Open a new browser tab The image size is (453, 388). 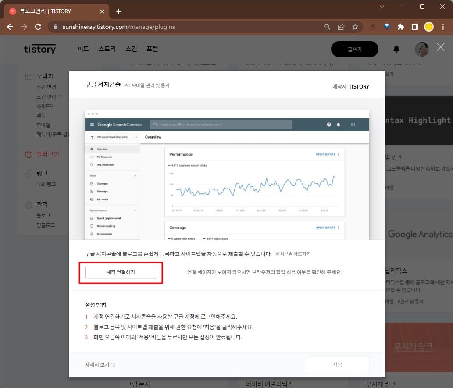click(x=119, y=11)
